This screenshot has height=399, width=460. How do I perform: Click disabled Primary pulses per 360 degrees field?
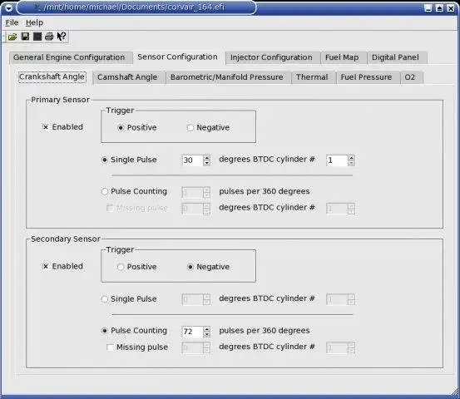[x=193, y=192]
